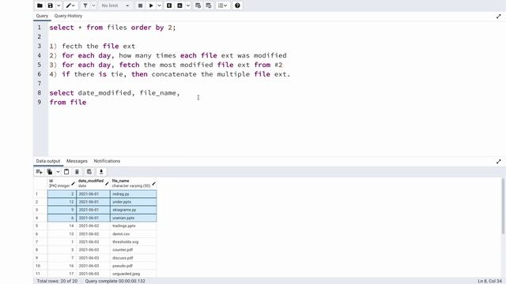This screenshot has width=506, height=284.
Task: Click the cell containing uranian.pptx
Action: 134,218
